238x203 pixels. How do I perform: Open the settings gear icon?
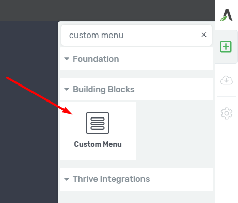(x=227, y=113)
